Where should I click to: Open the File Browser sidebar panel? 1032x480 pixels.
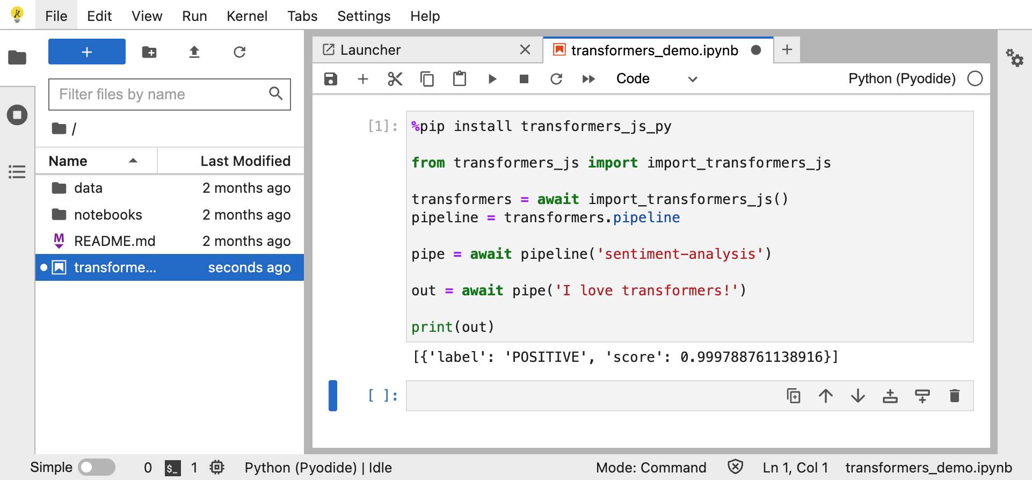coord(17,57)
